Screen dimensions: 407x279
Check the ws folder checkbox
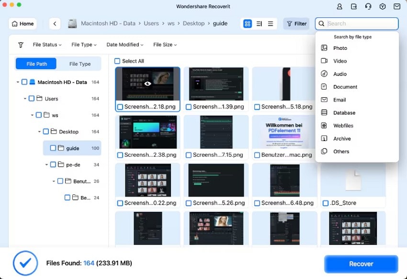pyautogui.click(x=39, y=115)
